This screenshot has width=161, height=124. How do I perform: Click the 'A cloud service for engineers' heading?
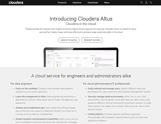[x=81, y=76]
